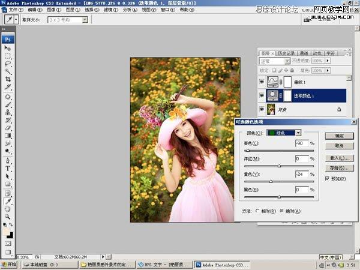
Task: Choose the Gradient tool
Action: click(8, 136)
